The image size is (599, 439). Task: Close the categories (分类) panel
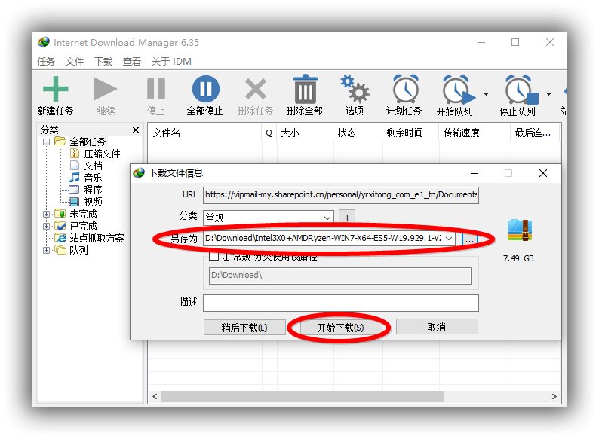point(136,130)
